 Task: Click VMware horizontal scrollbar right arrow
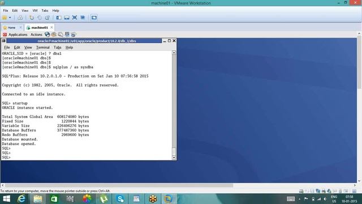(x=355, y=185)
